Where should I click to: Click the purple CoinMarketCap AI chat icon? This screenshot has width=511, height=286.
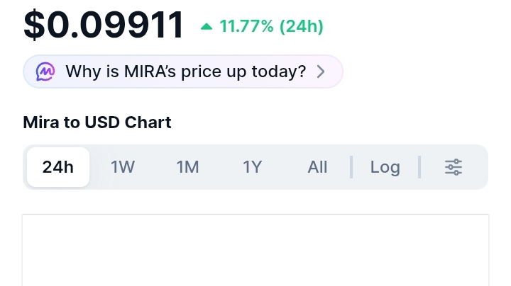point(45,71)
